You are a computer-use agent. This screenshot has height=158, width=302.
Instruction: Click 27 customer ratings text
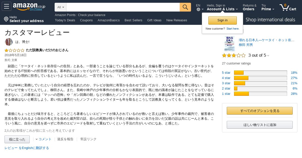coord(236,63)
